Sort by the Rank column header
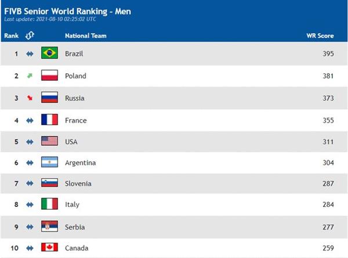The height and width of the screenshot is (258, 348). [12, 35]
